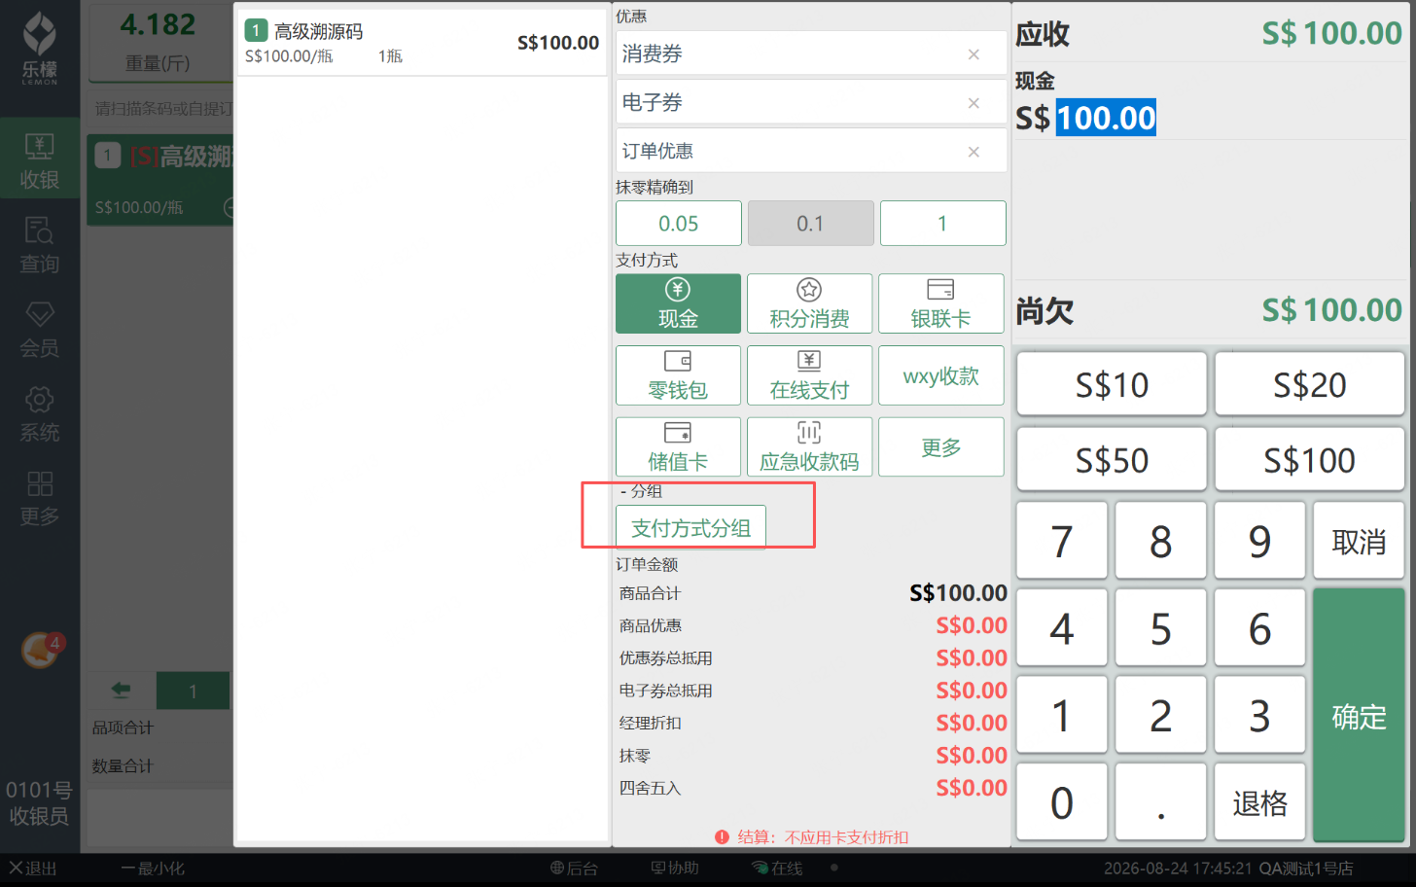Confirm payment with the 确定 button

coord(1359,716)
